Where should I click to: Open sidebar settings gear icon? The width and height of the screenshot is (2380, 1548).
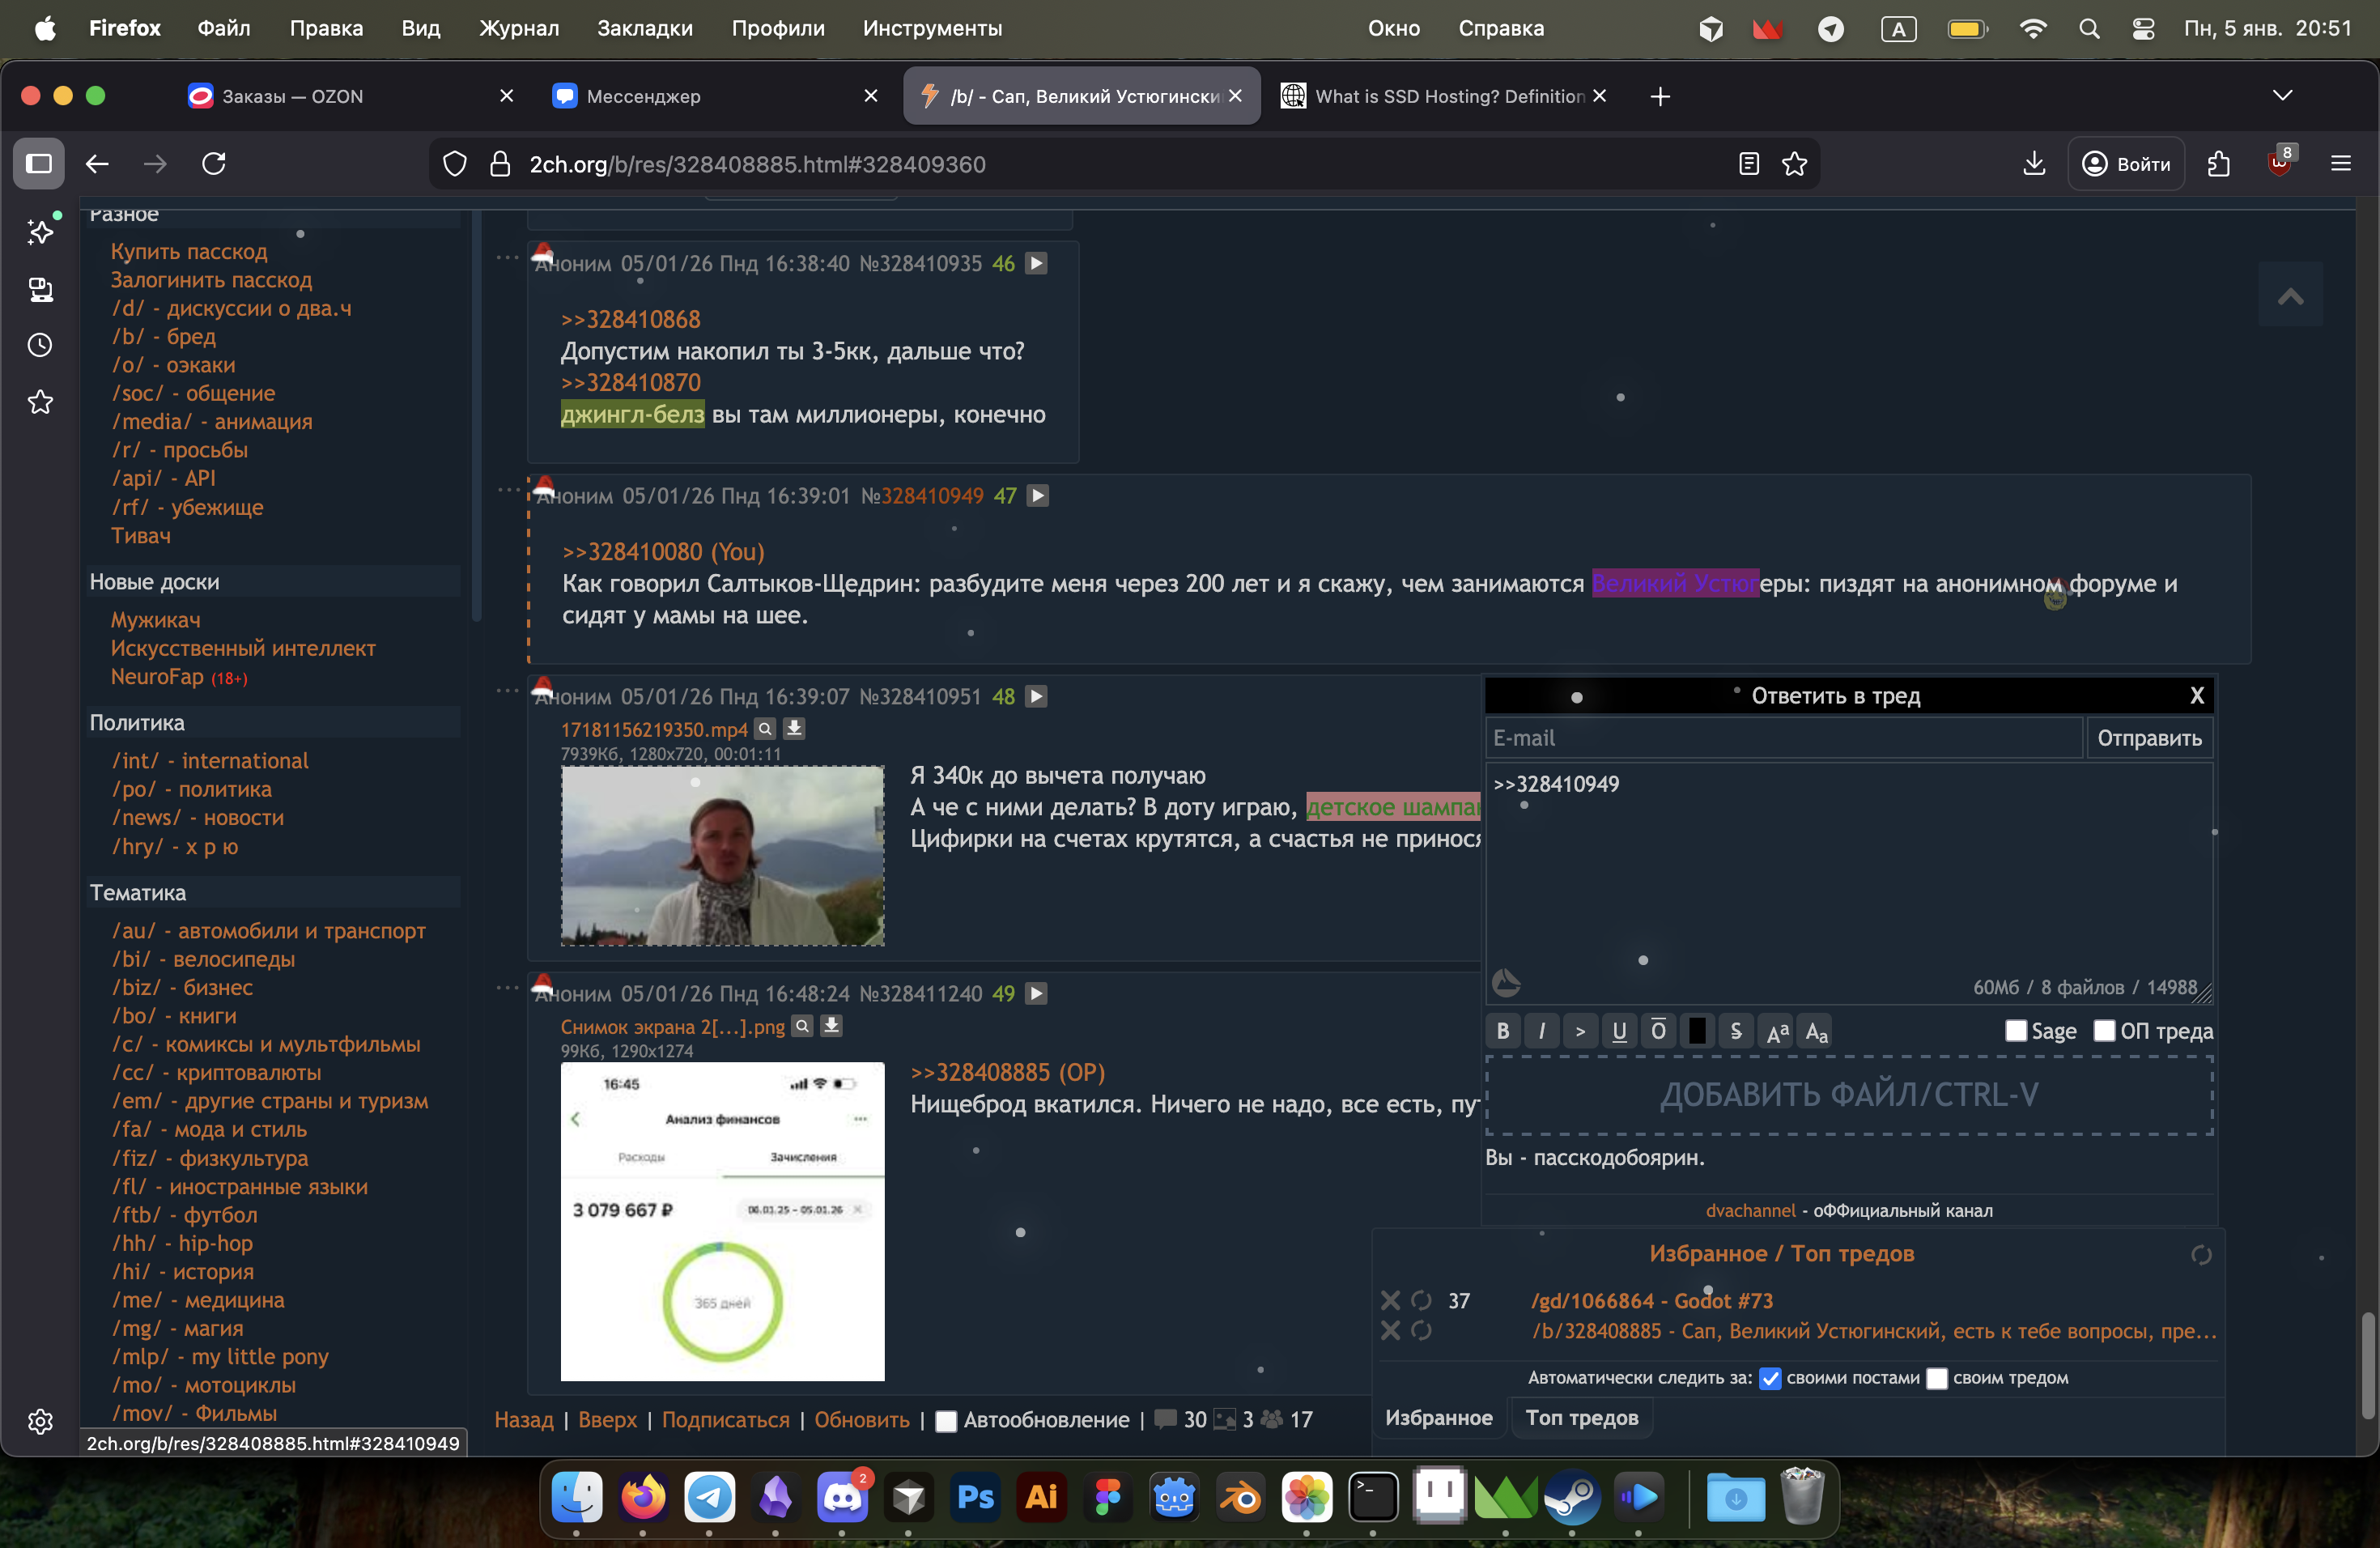[x=40, y=1421]
